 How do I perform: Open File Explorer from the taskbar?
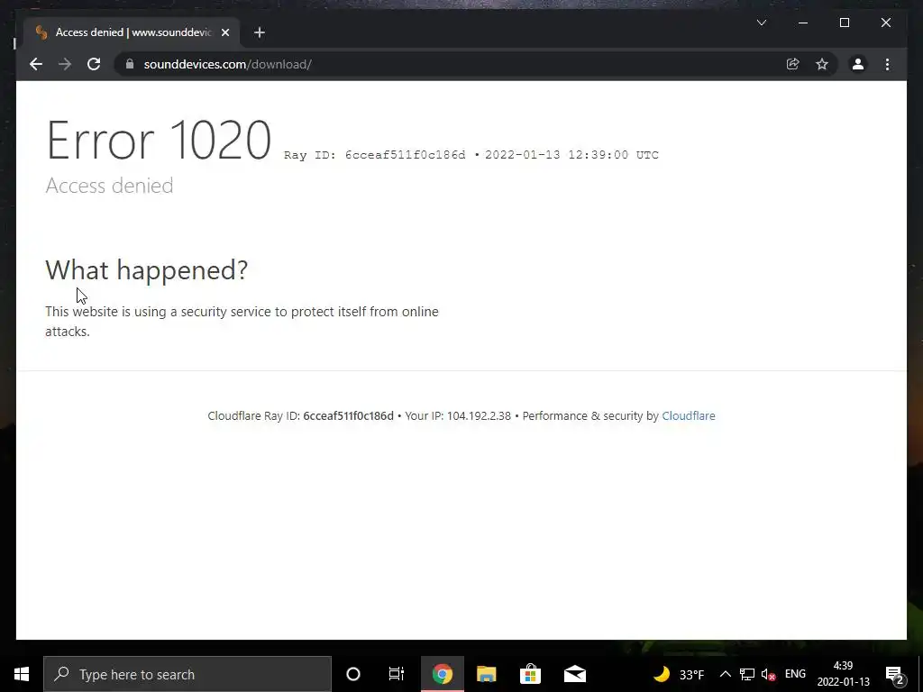coord(486,674)
